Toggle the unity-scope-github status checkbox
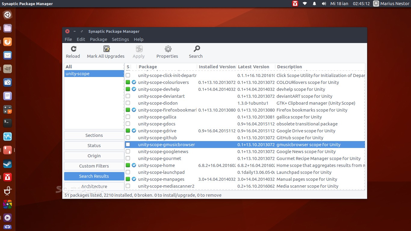Viewport: 411px width, 231px height. point(128,138)
